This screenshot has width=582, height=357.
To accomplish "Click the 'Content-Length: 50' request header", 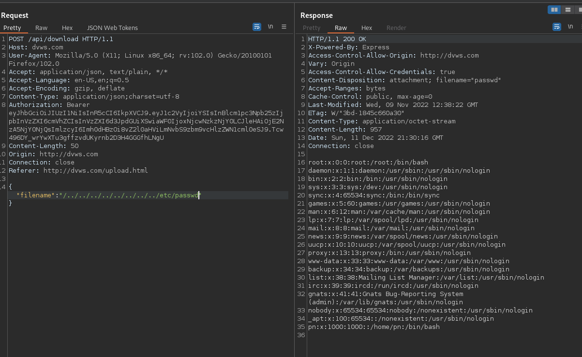I will tap(44, 146).
